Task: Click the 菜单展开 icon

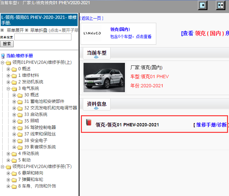Action: point(2,30)
